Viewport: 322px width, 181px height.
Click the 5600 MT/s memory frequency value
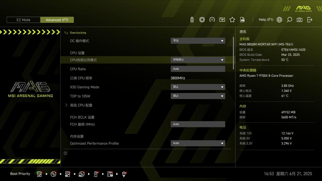point(289,117)
